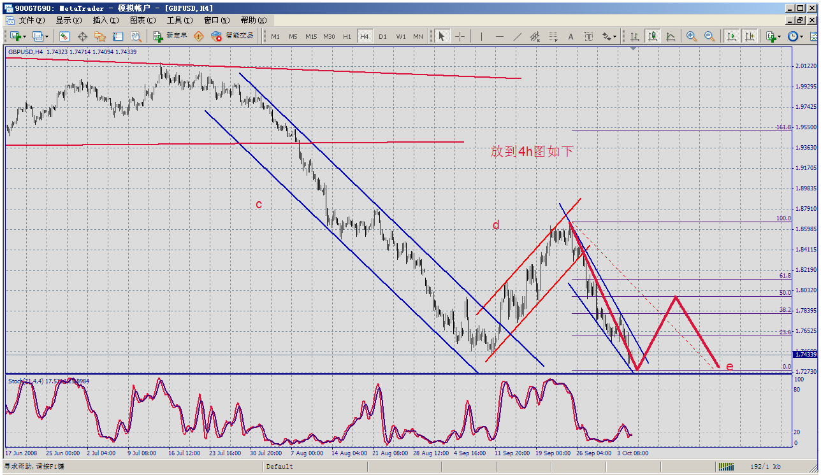Image resolution: width=821 pixels, height=475 pixels.
Task: Select the text label tool
Action: 588,36
